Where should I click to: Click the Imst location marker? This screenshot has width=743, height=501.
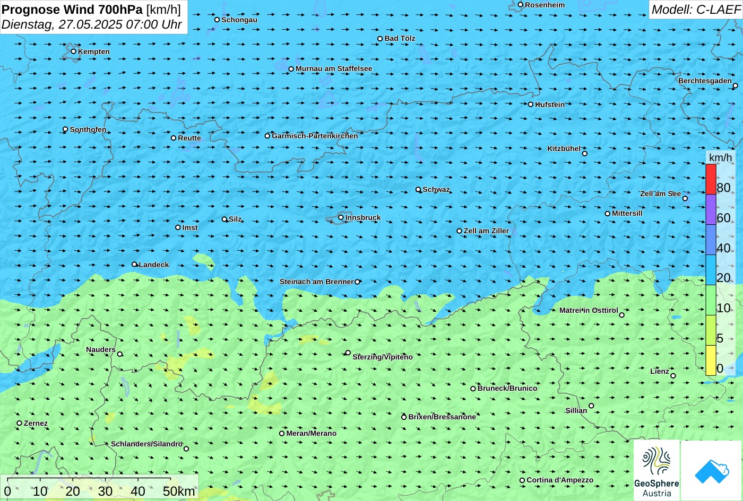tap(178, 227)
